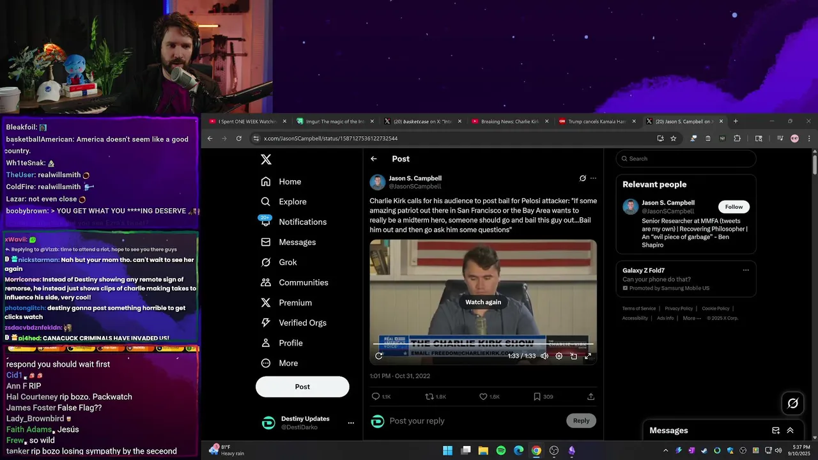Image resolution: width=818 pixels, height=460 pixels.
Task: Click the Chrome address bar URL
Action: tap(330, 139)
